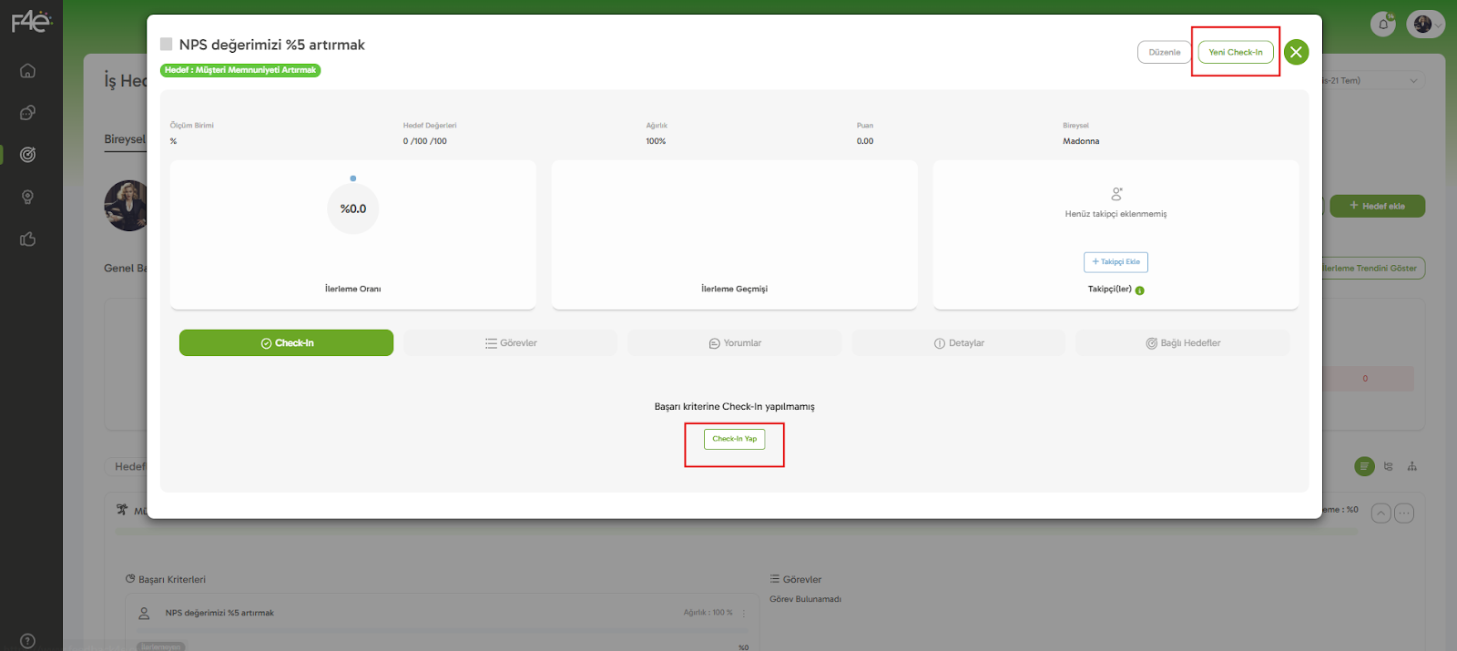
Task: Toggle the square checkbox beside NPS title
Action: (x=167, y=44)
